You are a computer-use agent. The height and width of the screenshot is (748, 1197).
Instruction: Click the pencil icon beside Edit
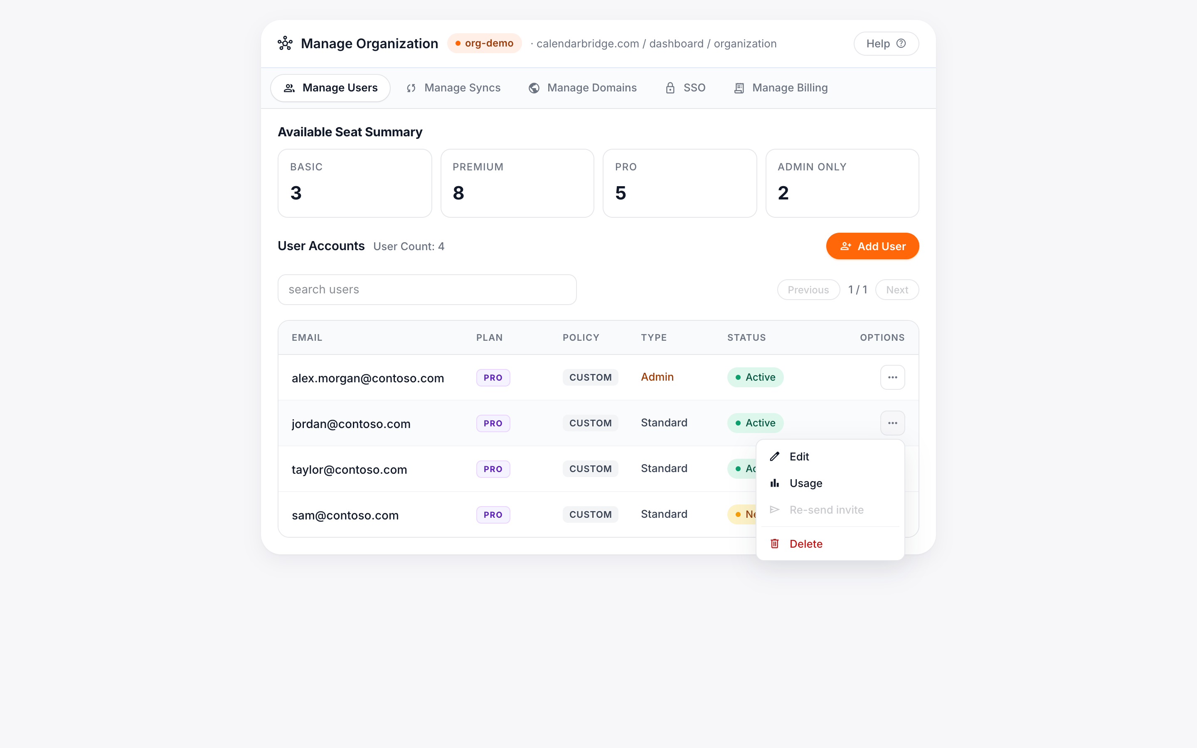pyautogui.click(x=775, y=457)
